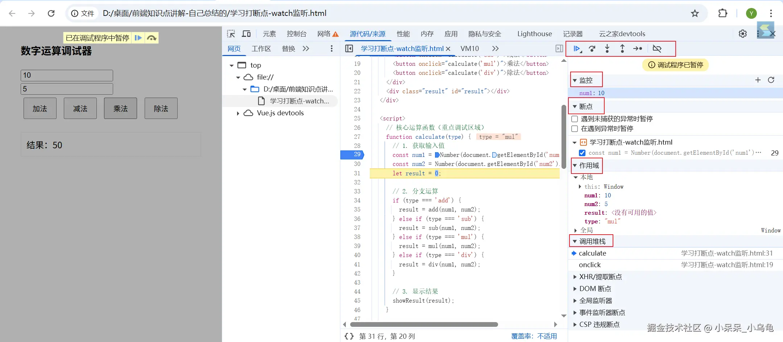Image resolution: width=783 pixels, height=342 pixels.
Task: Click the Step into function arrow
Action: pos(607,48)
